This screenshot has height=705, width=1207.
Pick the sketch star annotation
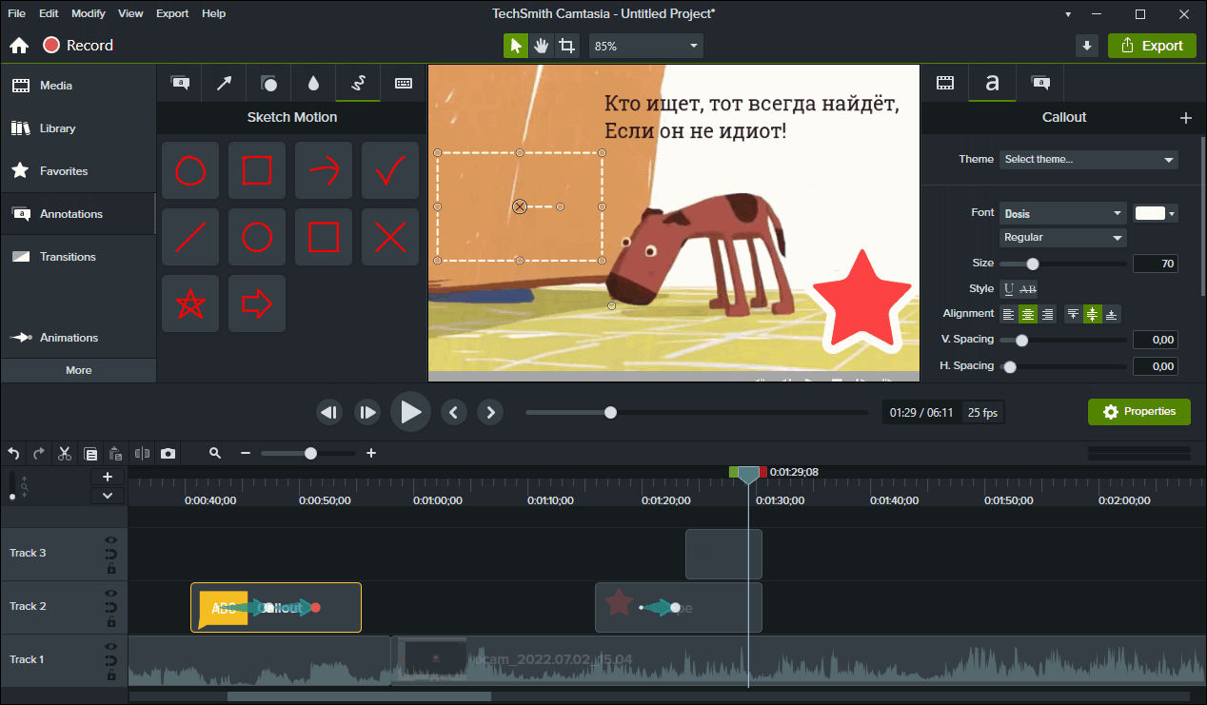click(190, 304)
